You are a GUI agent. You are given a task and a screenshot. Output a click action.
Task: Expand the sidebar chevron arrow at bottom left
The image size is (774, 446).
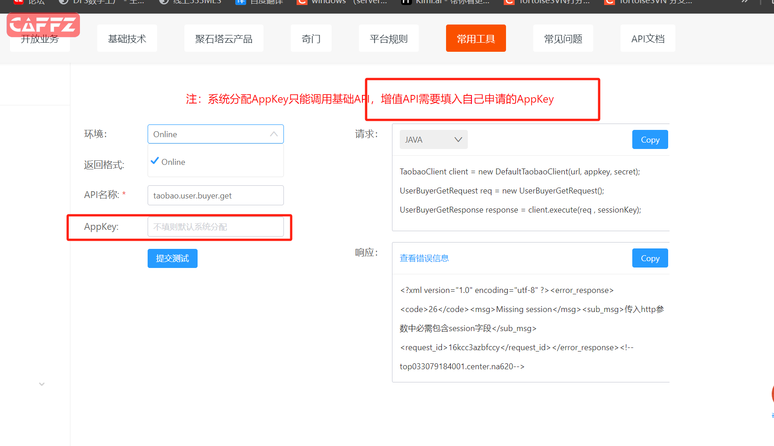42,384
